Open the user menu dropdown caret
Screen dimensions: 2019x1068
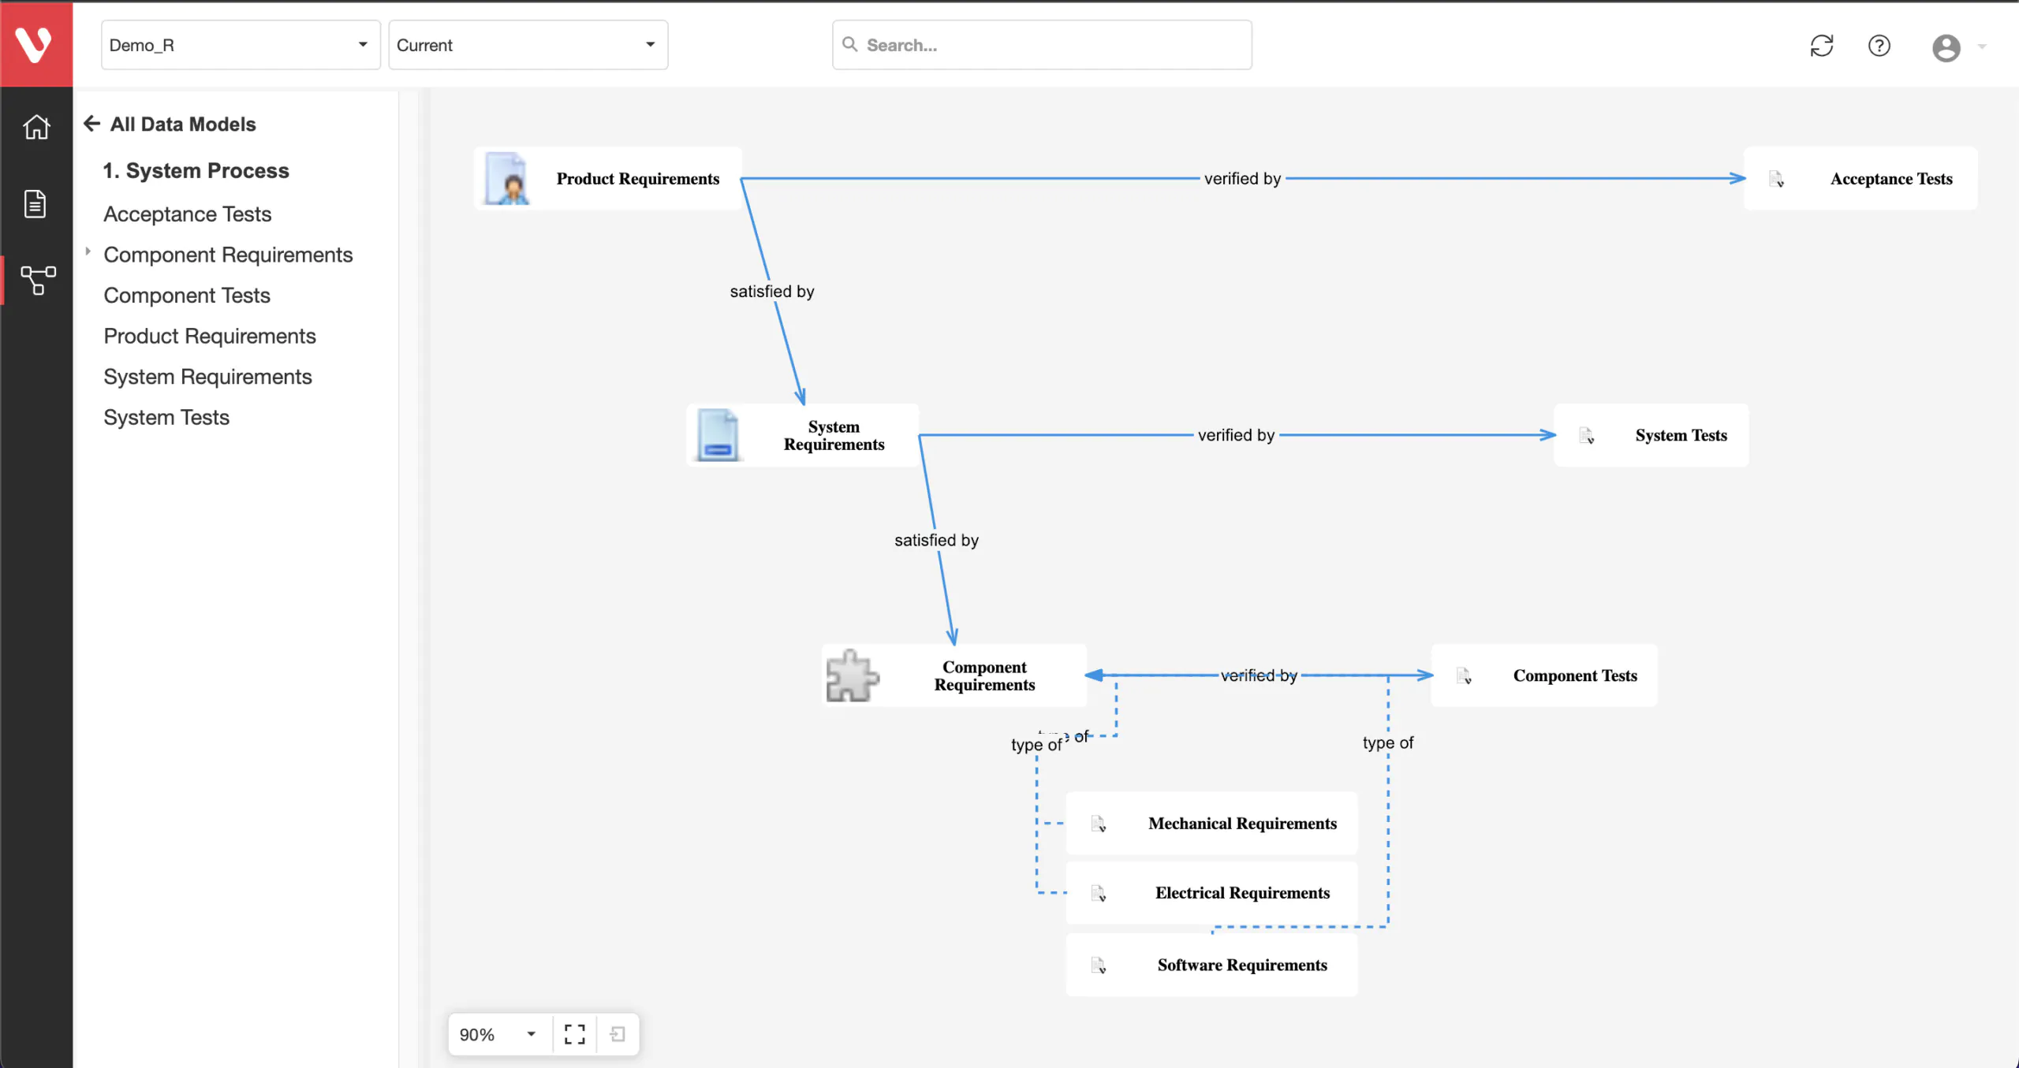(1982, 47)
